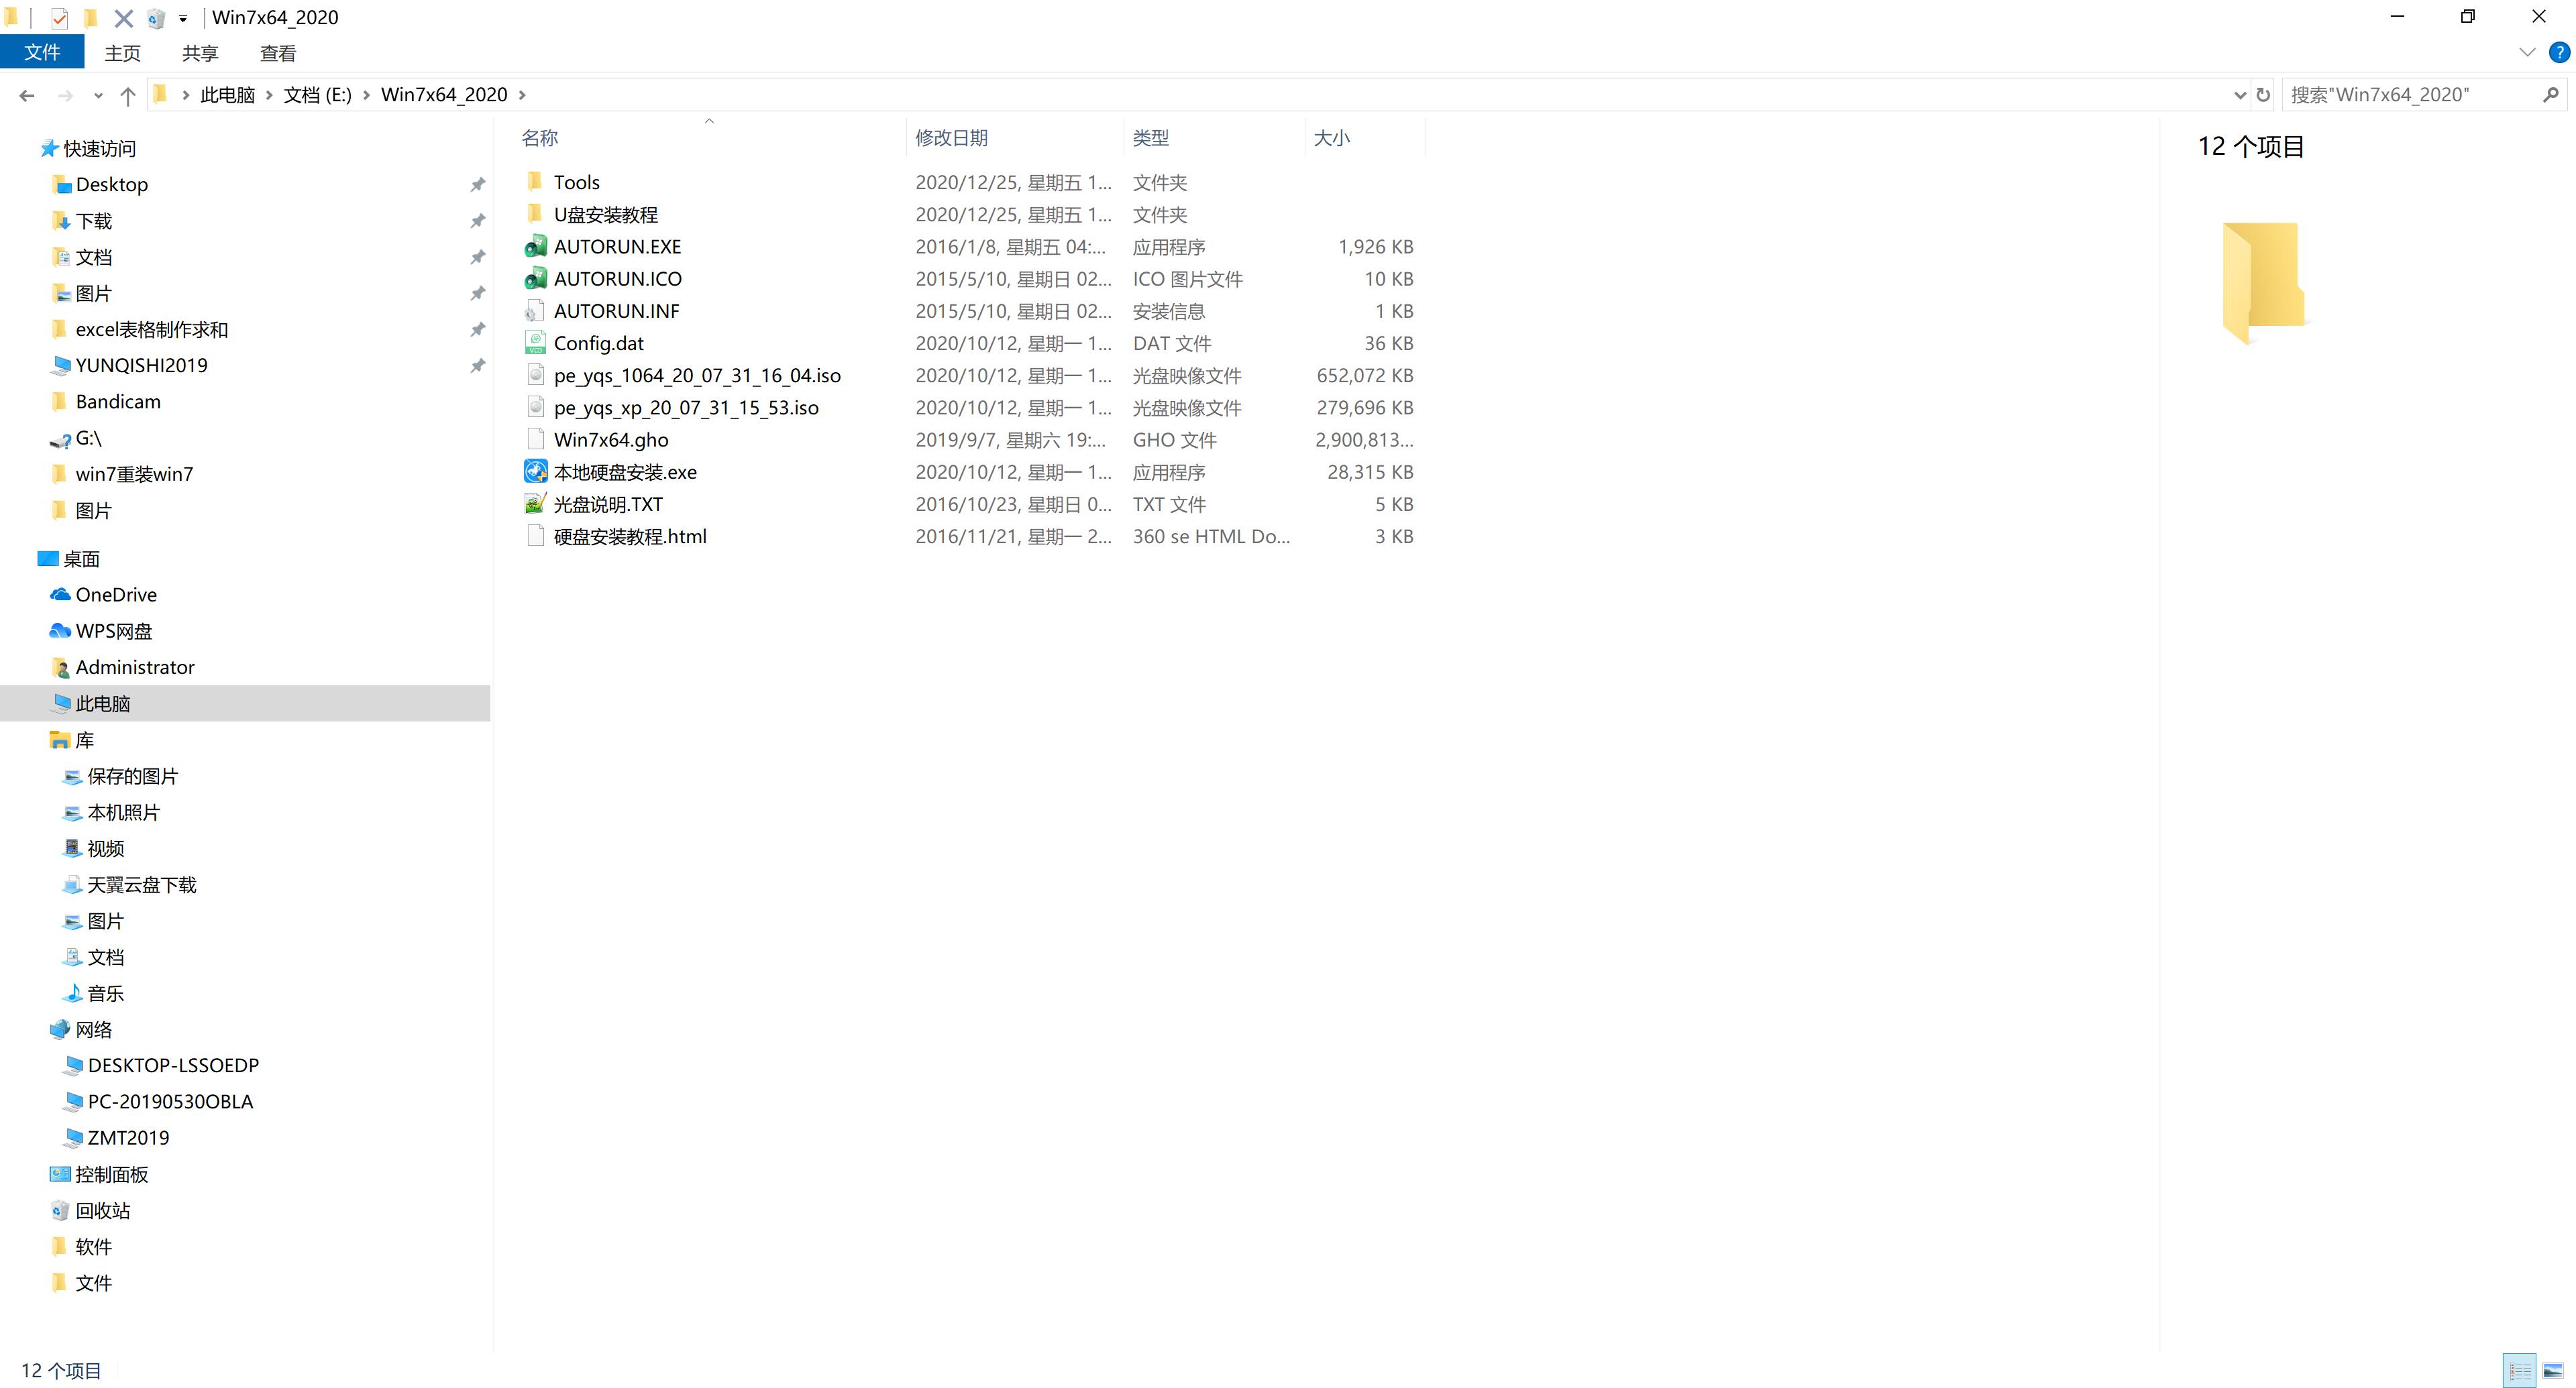This screenshot has height=1388, width=2576.
Task: Open Win7x64.gho file
Action: pos(610,439)
